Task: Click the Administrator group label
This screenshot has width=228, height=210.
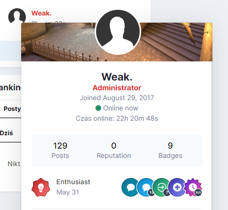Action: coord(117,88)
